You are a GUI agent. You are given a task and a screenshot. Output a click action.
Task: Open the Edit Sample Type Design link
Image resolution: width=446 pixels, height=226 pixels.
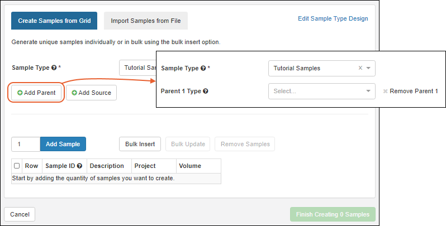click(x=333, y=18)
